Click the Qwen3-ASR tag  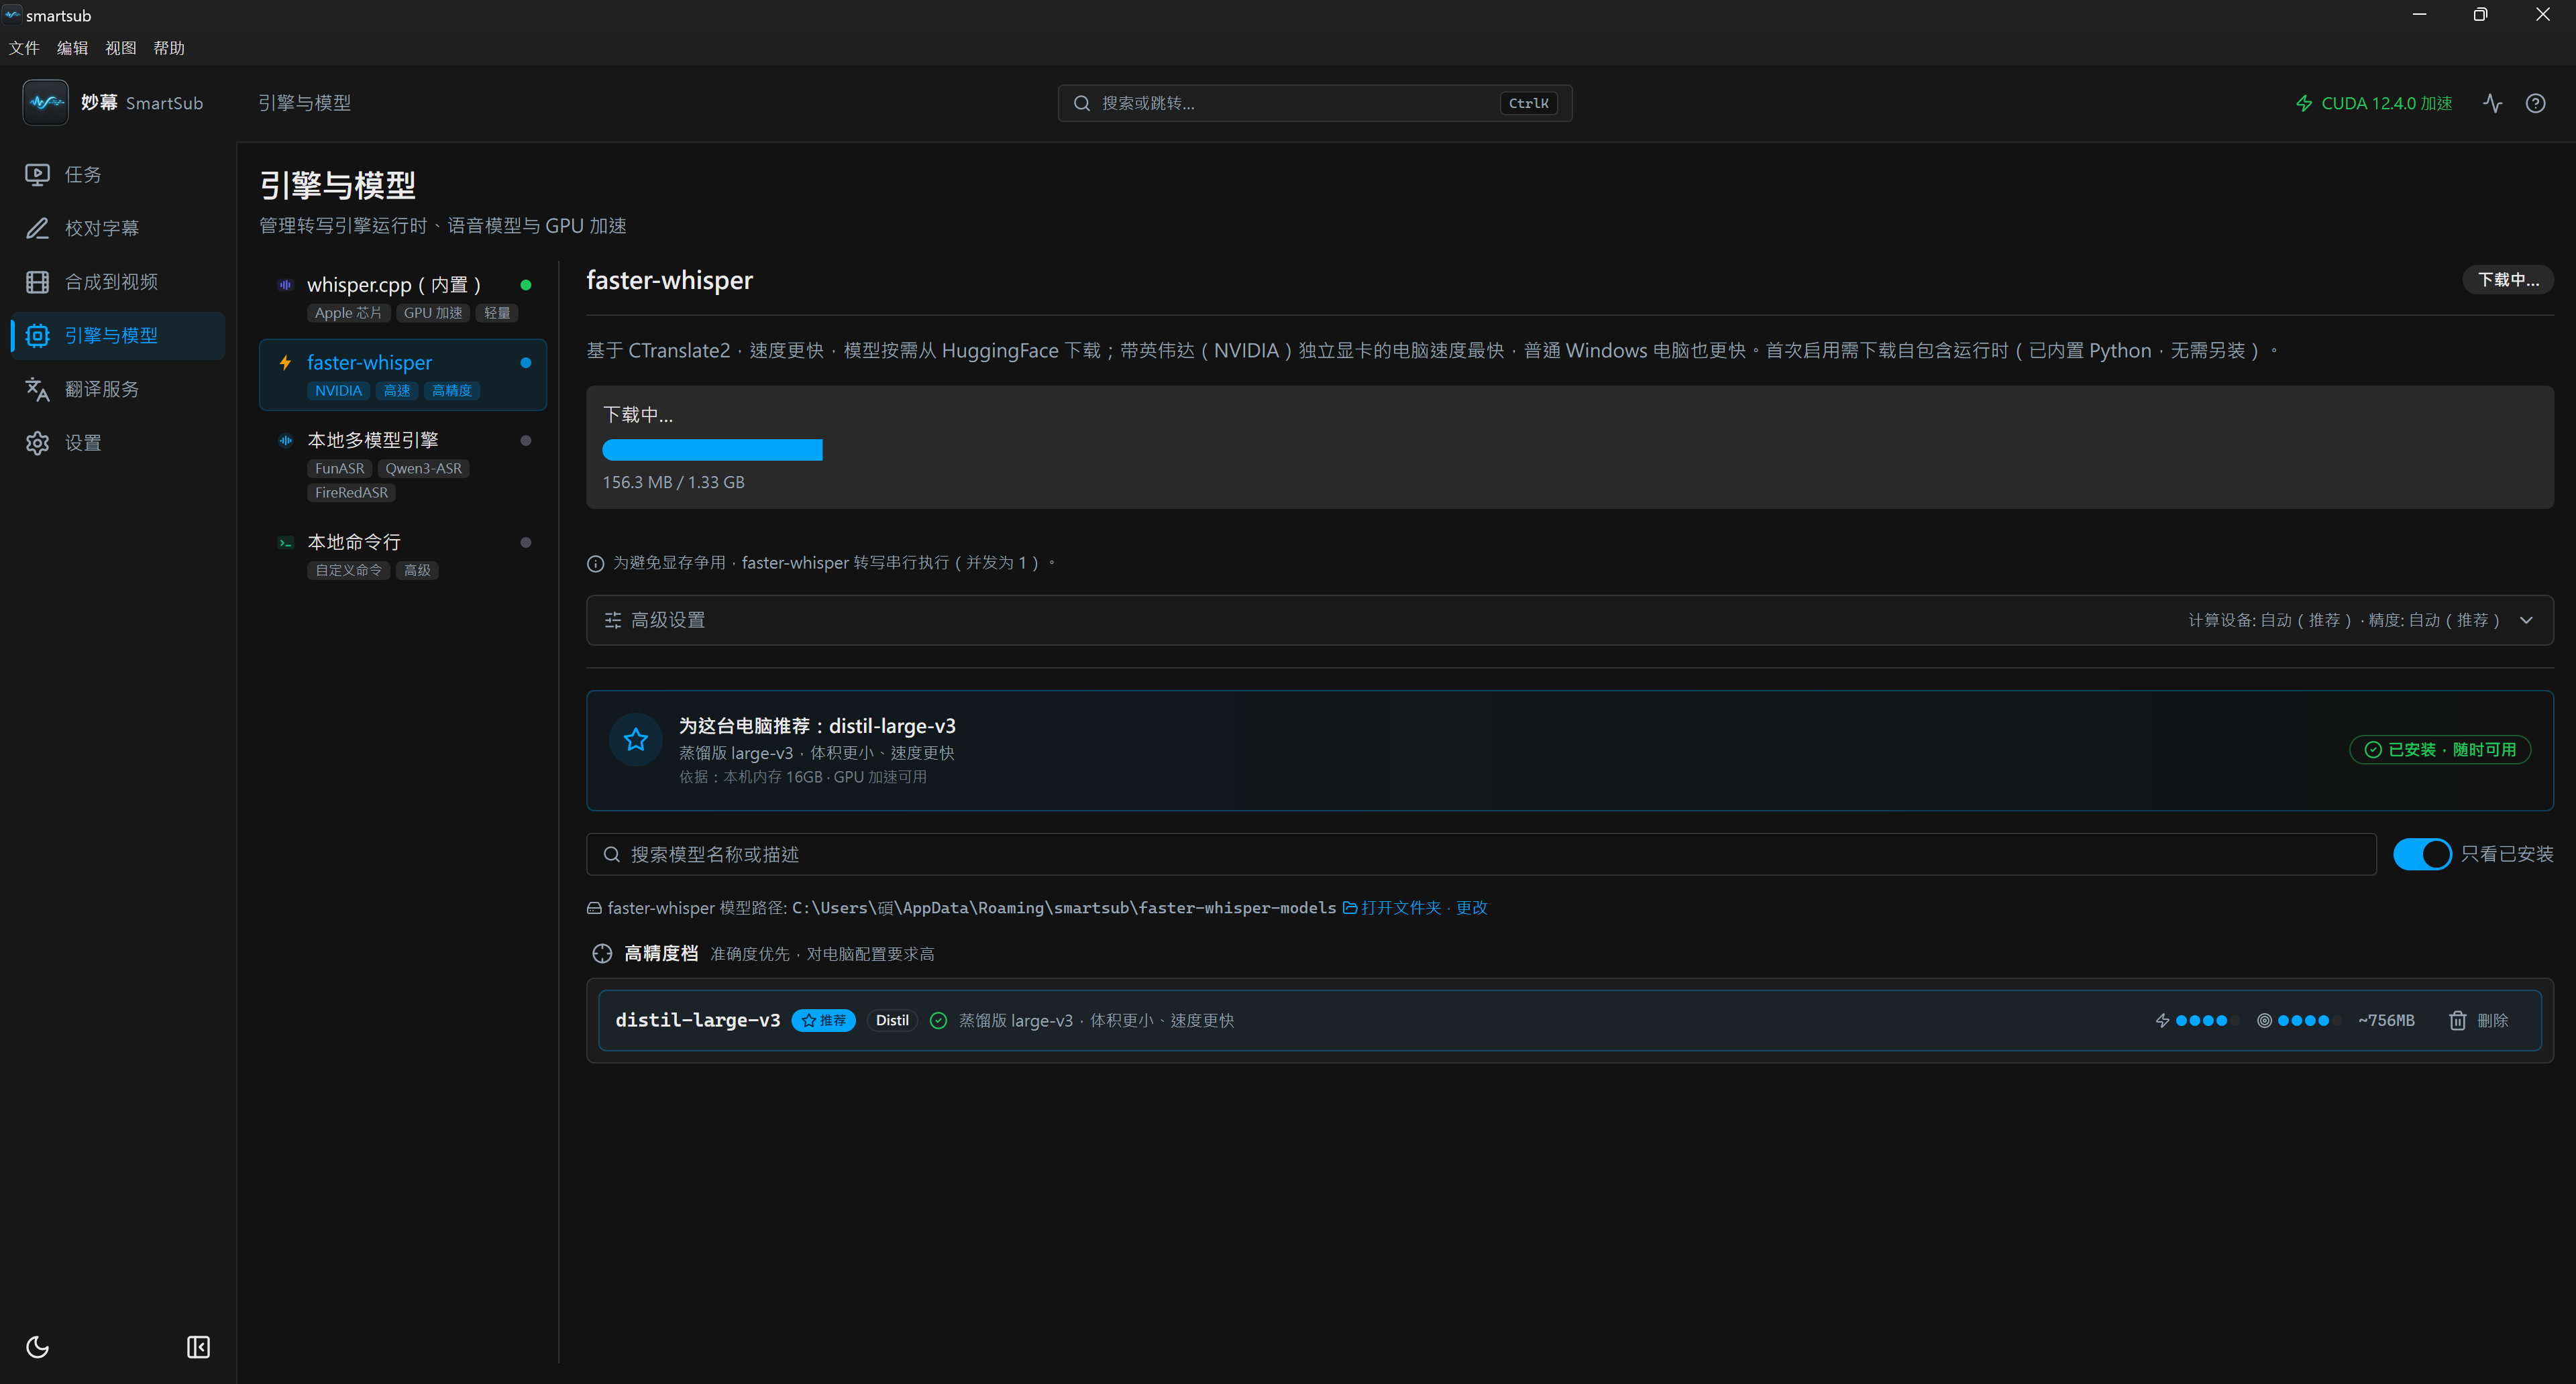tap(424, 469)
